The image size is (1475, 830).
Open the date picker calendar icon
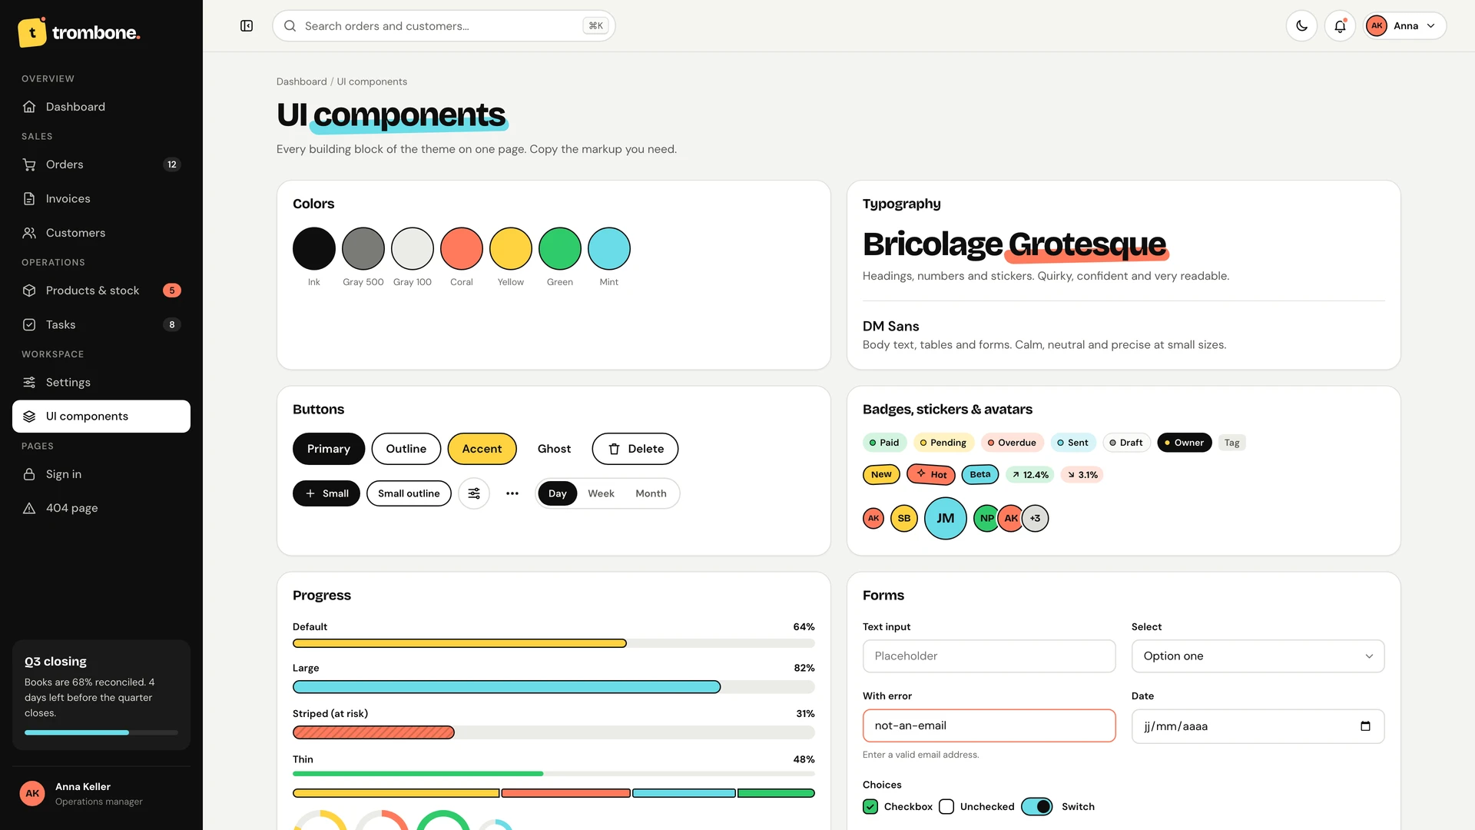pyautogui.click(x=1365, y=726)
